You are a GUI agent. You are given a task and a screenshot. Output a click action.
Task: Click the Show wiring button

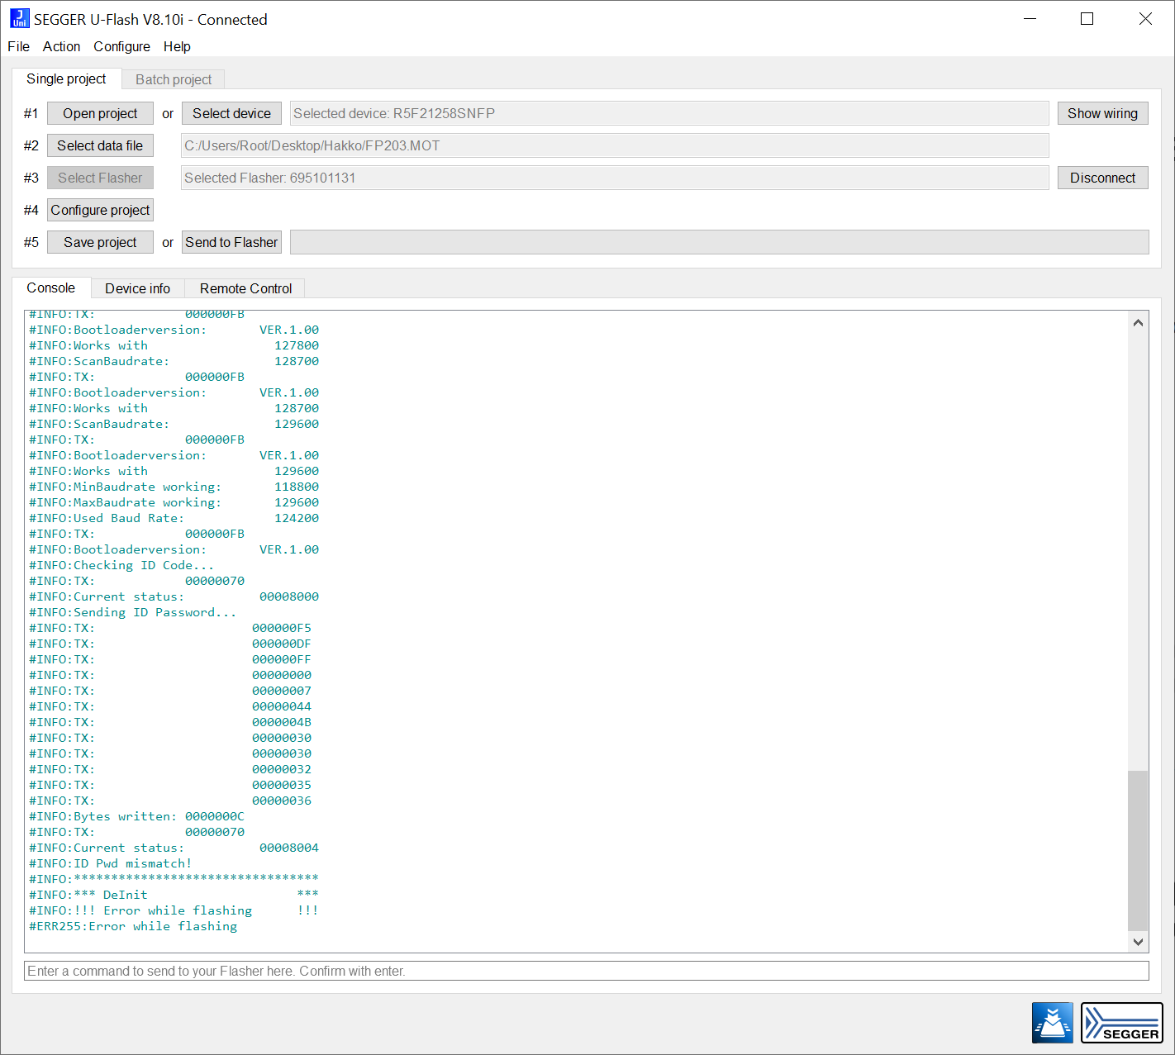pos(1102,113)
